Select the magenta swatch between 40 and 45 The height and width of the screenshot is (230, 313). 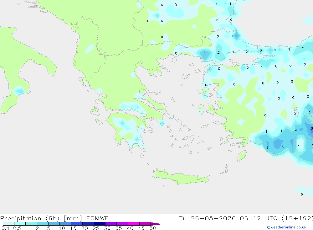click(134, 224)
